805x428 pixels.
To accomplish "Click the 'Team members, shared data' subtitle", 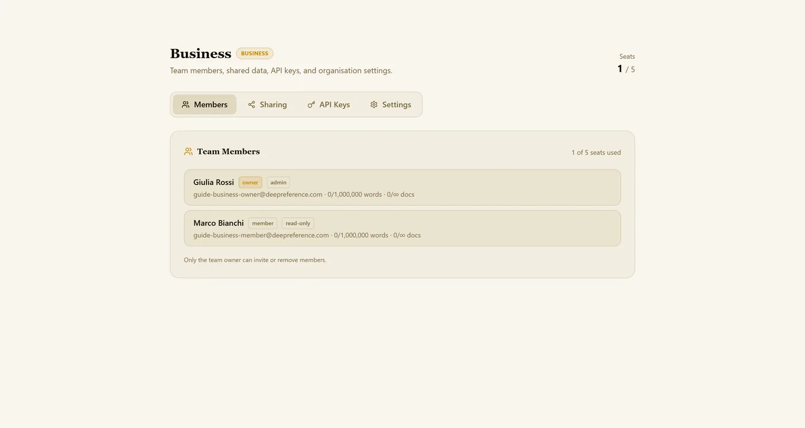I will coord(281,71).
